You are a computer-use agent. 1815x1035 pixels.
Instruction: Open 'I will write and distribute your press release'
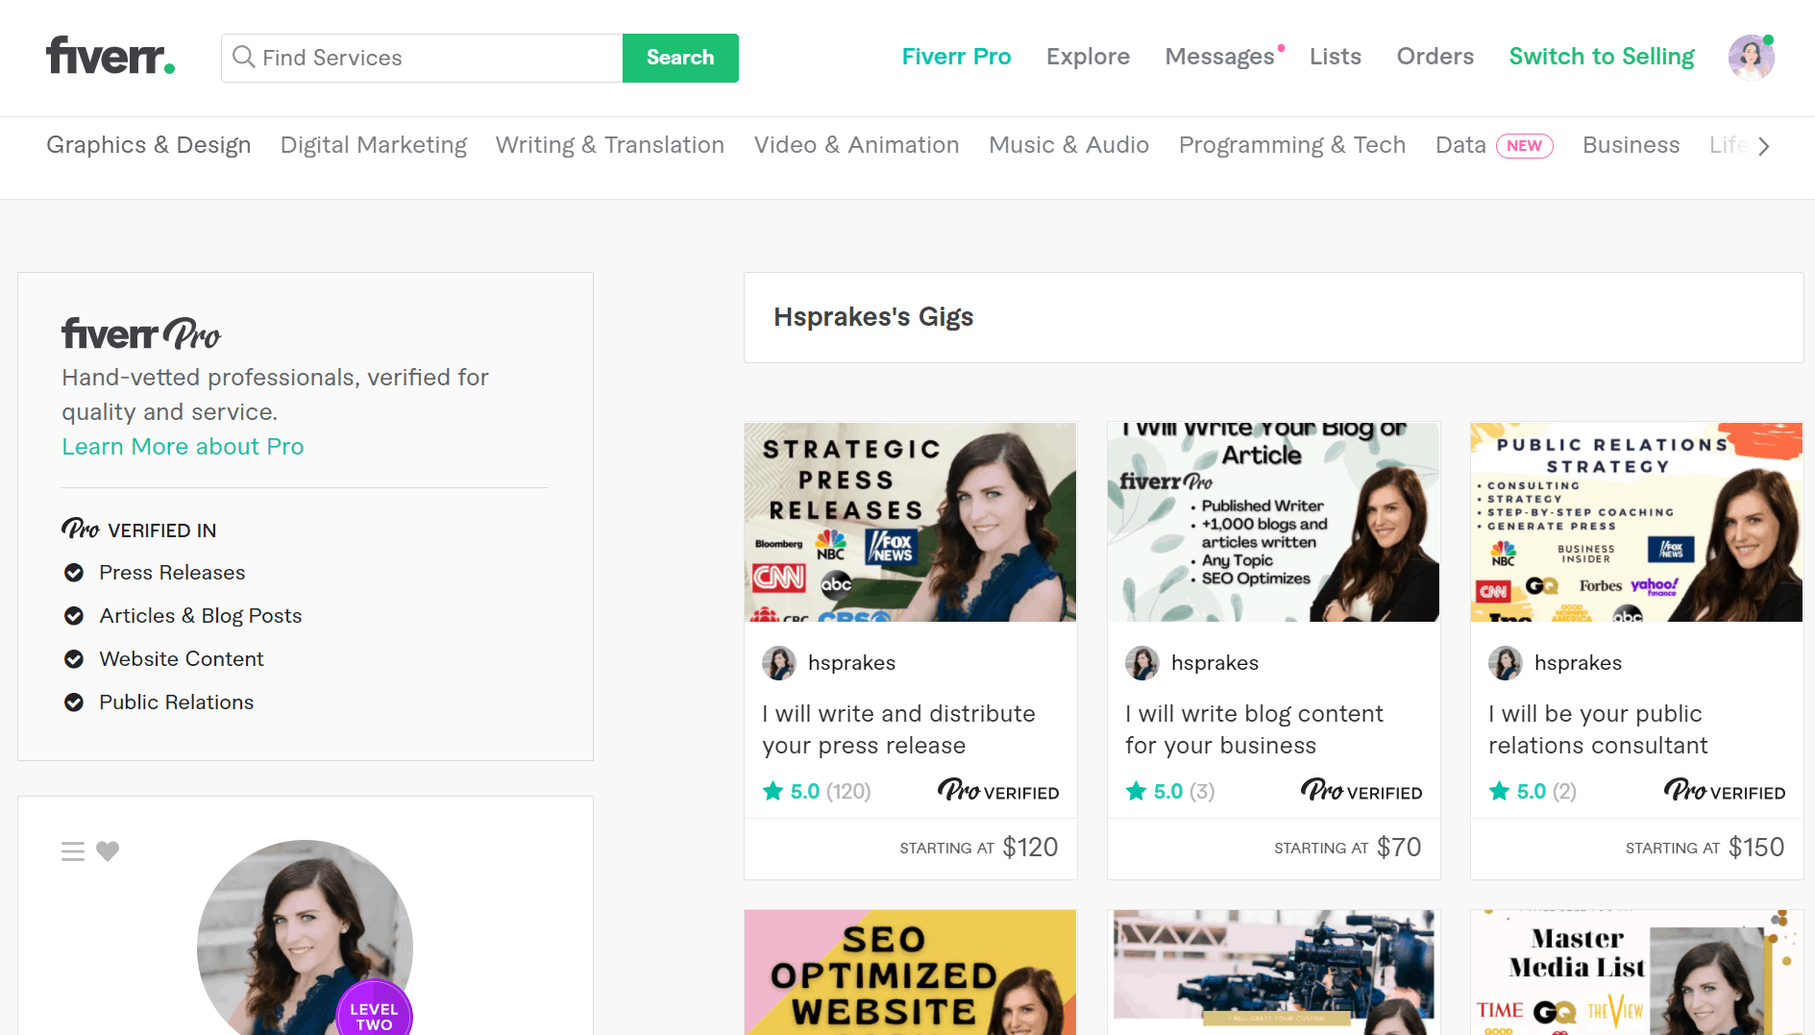click(x=898, y=729)
